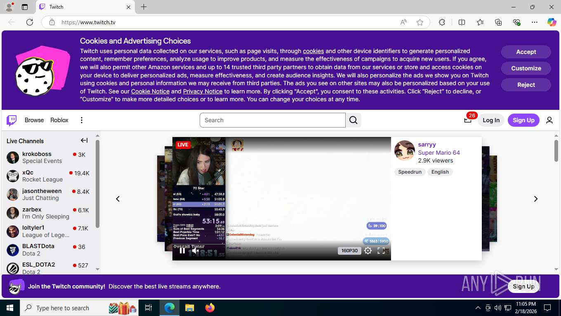Open a new browser tab
The width and height of the screenshot is (561, 316).
(x=144, y=7)
